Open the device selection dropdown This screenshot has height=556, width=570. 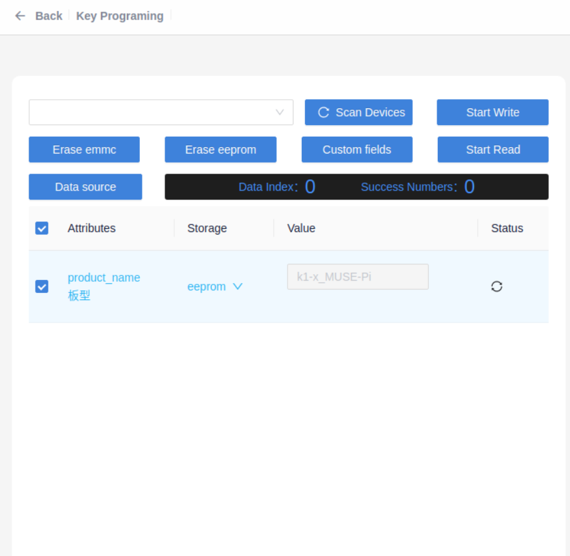tap(161, 112)
